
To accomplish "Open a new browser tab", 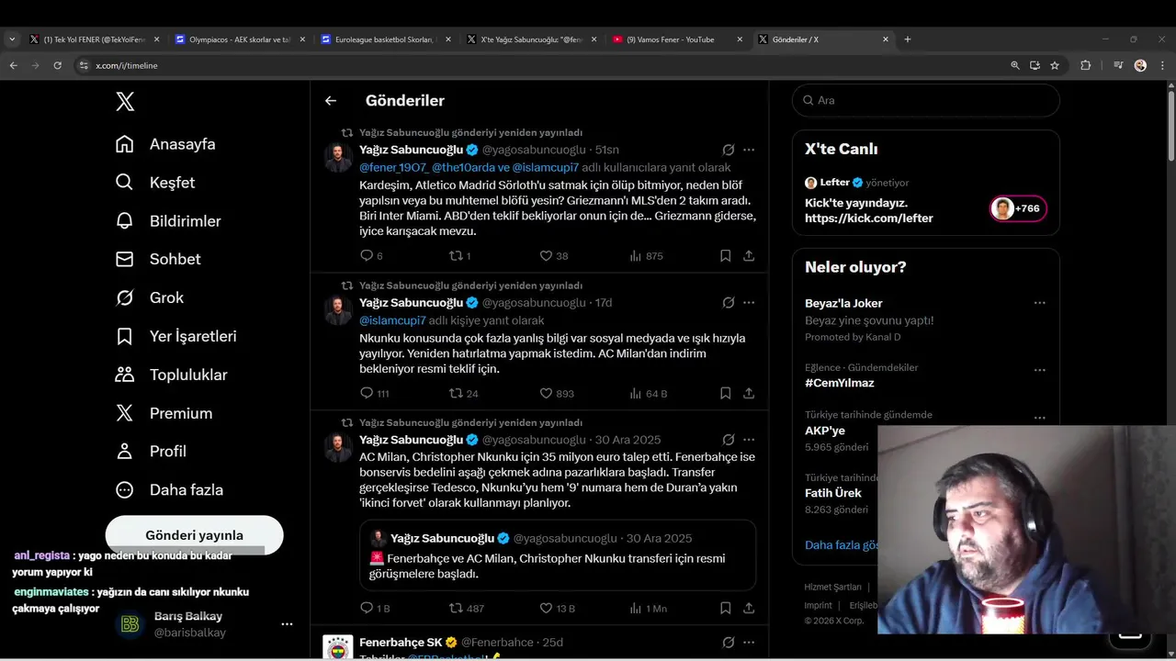I will 908,39.
